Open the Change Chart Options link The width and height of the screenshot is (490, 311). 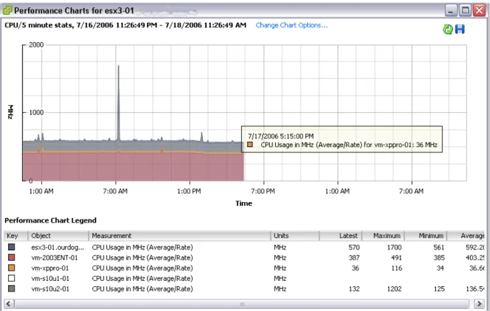click(x=292, y=25)
